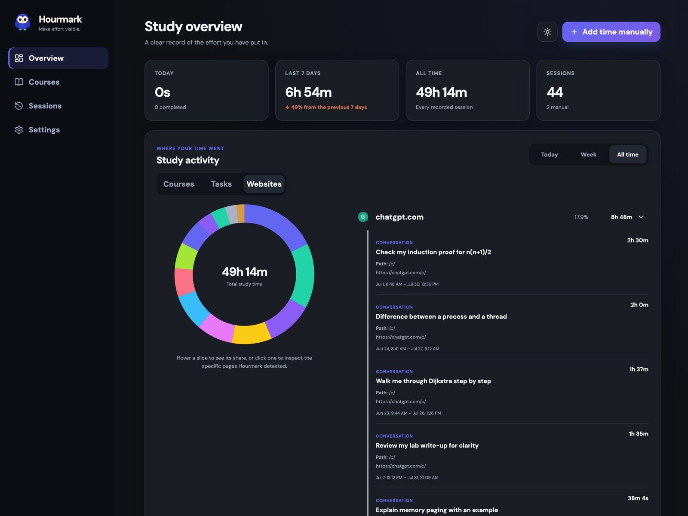This screenshot has width=688, height=516.
Task: Switch to the Tasks activity tab
Action: click(221, 184)
